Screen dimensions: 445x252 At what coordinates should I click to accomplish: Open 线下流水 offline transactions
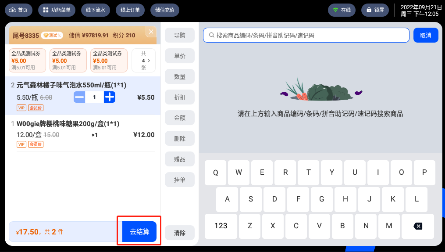tap(96, 10)
